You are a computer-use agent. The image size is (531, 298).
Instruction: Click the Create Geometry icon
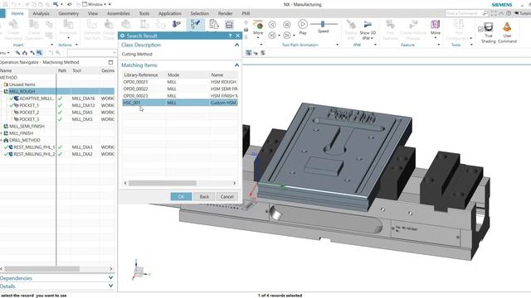(x=13, y=24)
